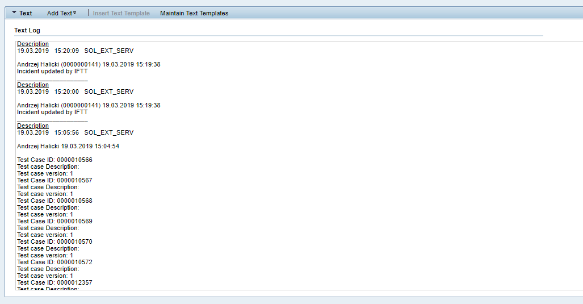Select line '19.03.2019 15:20:09 SOL_EXT_SERV'
This screenshot has width=583, height=304.
click(75, 51)
